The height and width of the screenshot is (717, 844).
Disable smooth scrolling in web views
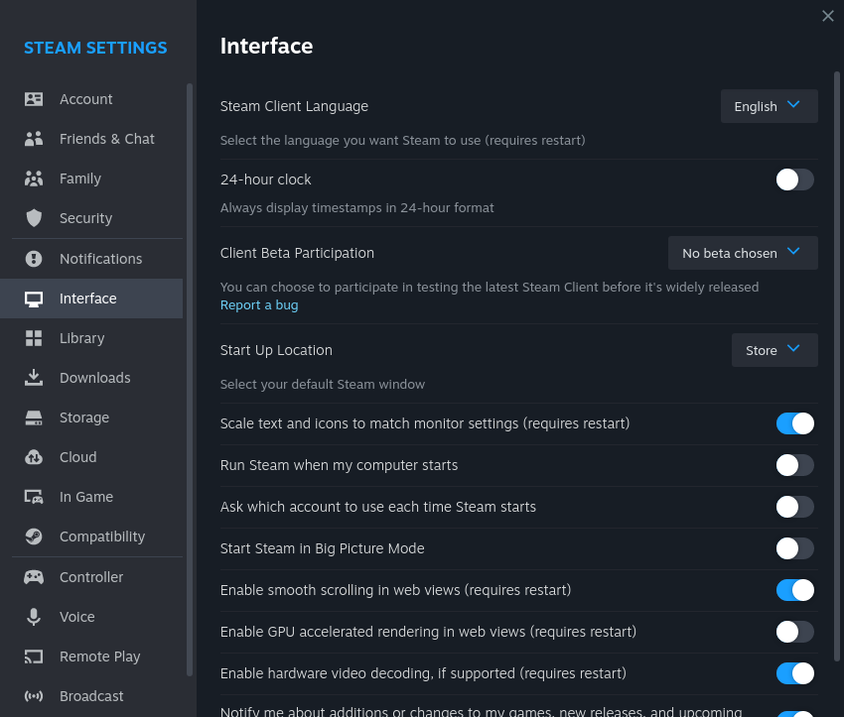coord(794,590)
